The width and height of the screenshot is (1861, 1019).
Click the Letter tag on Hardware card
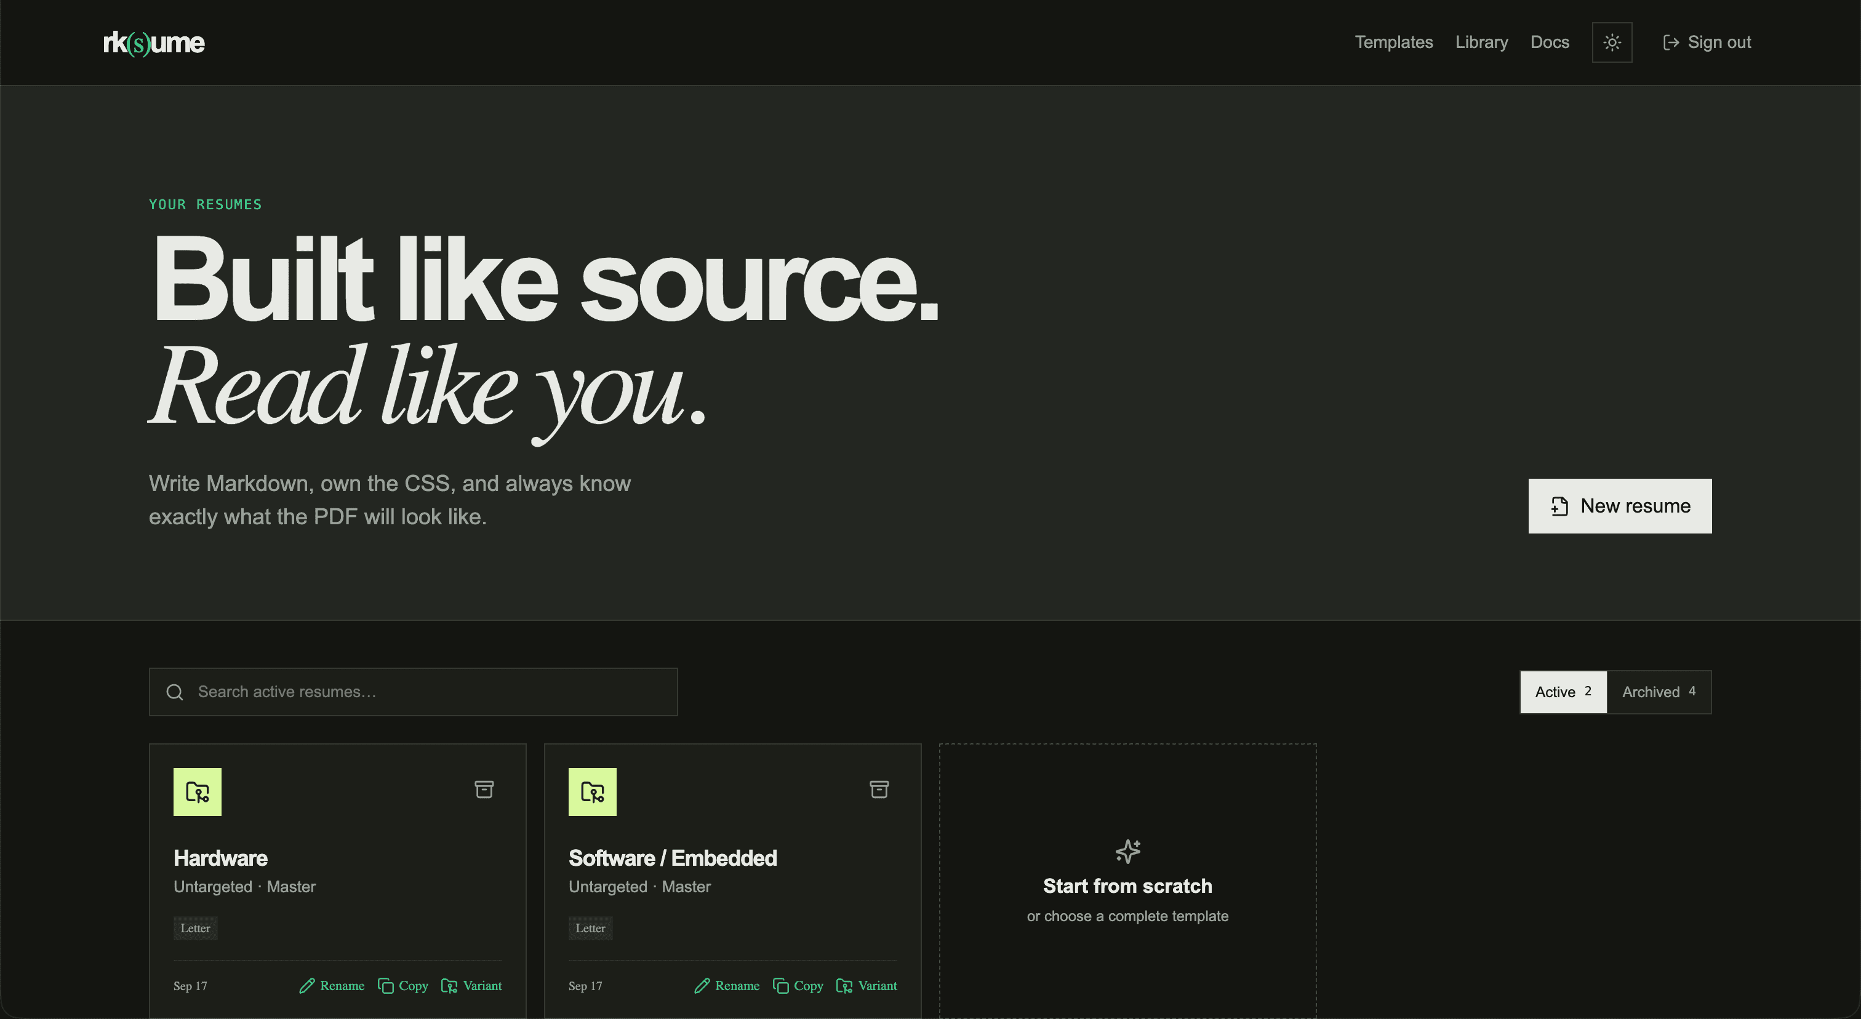point(195,929)
